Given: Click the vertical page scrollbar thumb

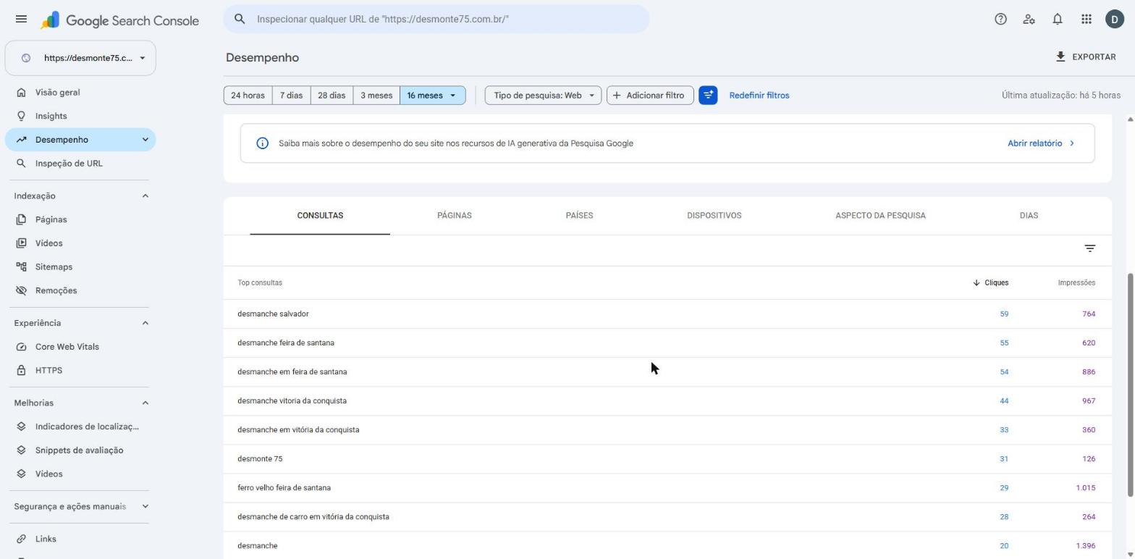Looking at the screenshot, I should coord(1130,385).
